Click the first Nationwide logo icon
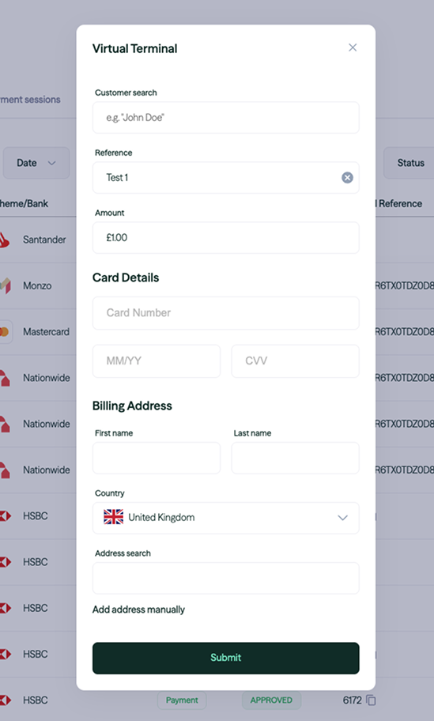This screenshot has width=434, height=721. tap(5, 378)
